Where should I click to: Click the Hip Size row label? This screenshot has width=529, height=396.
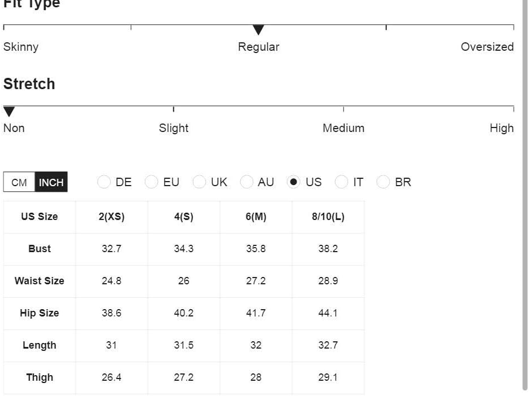coord(39,313)
